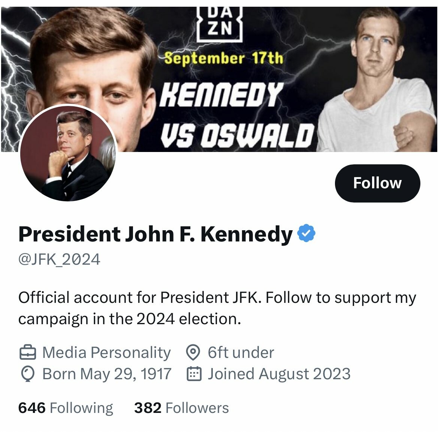Click the Media Personality category label
Image resolution: width=438 pixels, height=432 pixels.
tap(106, 353)
